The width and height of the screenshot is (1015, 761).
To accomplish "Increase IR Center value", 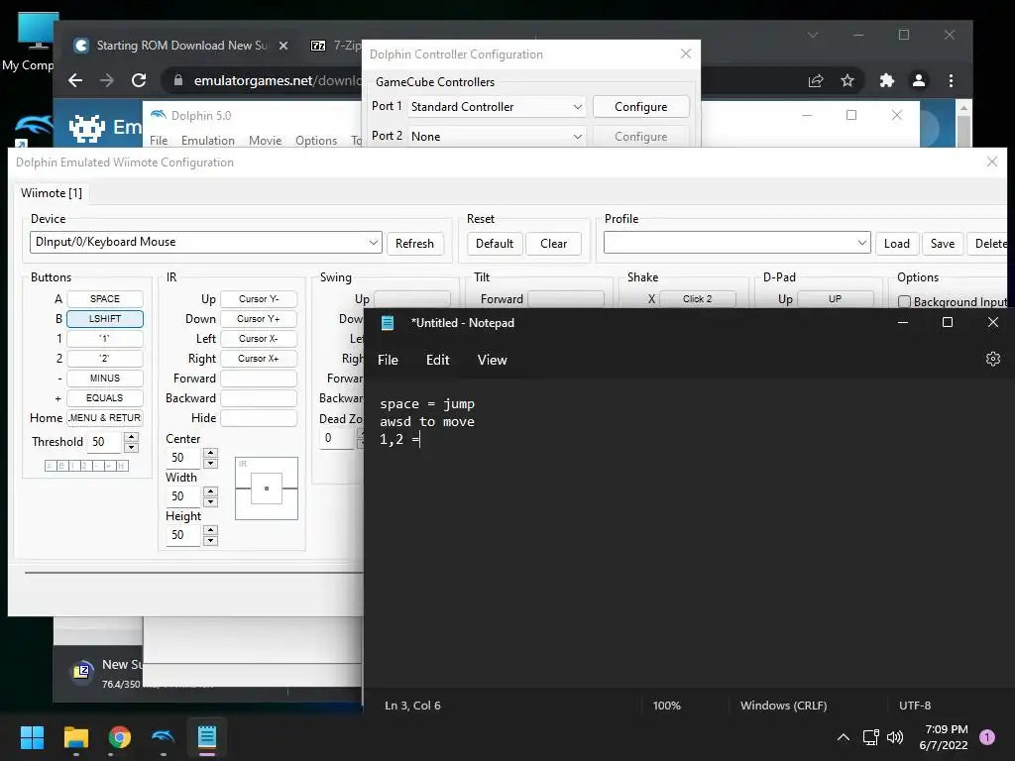I will 210,452.
